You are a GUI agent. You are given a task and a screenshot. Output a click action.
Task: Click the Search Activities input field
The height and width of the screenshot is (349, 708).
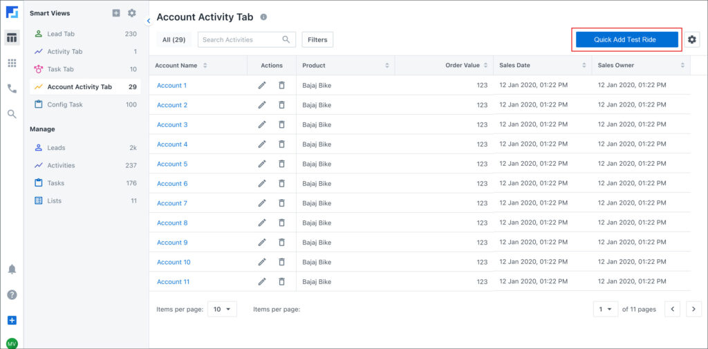point(241,40)
